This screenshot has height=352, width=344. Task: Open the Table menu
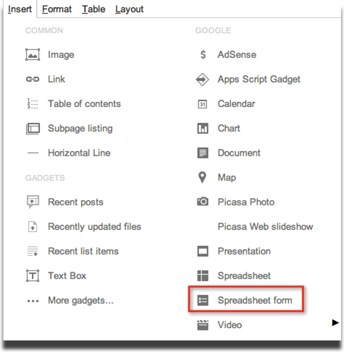93,9
